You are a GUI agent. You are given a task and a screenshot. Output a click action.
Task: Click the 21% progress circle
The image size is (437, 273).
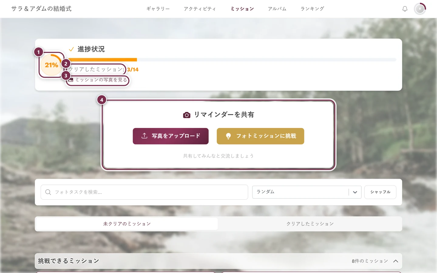(x=52, y=65)
